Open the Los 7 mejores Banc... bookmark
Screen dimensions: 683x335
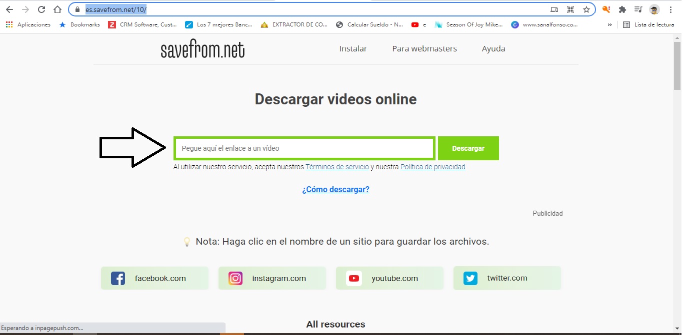coord(219,24)
